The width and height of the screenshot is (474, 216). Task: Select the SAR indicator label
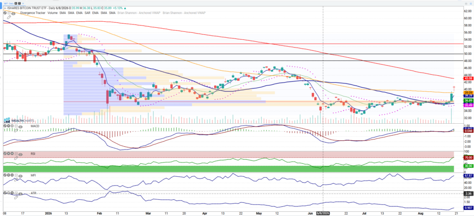coord(87,13)
